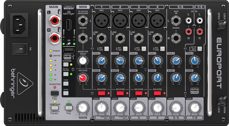Toggle the VOP off/on button
This screenshot has height=126, width=229.
pos(69,108)
